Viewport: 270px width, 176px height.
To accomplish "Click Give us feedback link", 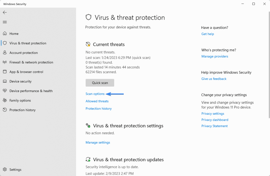I will pyautogui.click(x=214, y=79).
